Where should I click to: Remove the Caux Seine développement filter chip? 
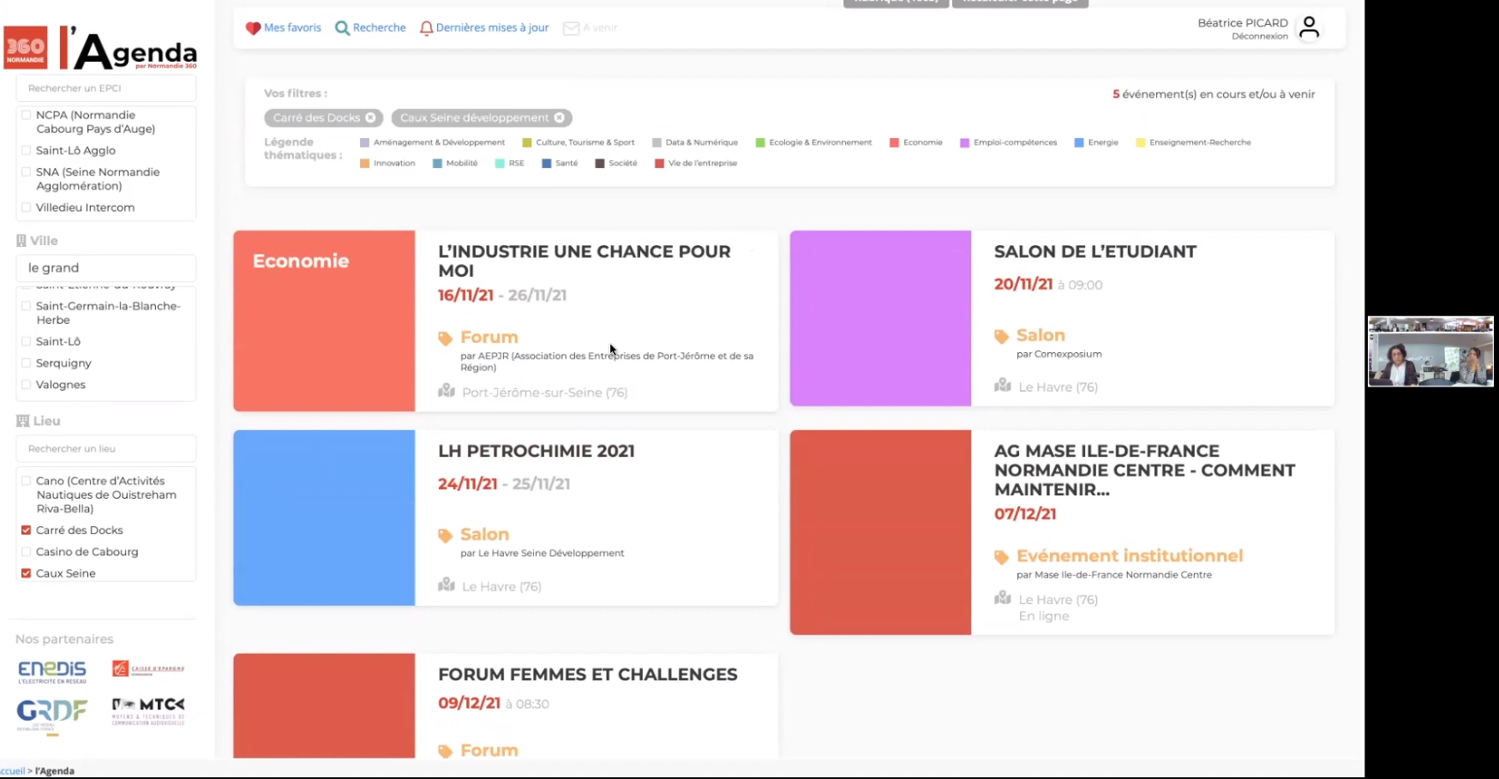tap(560, 118)
